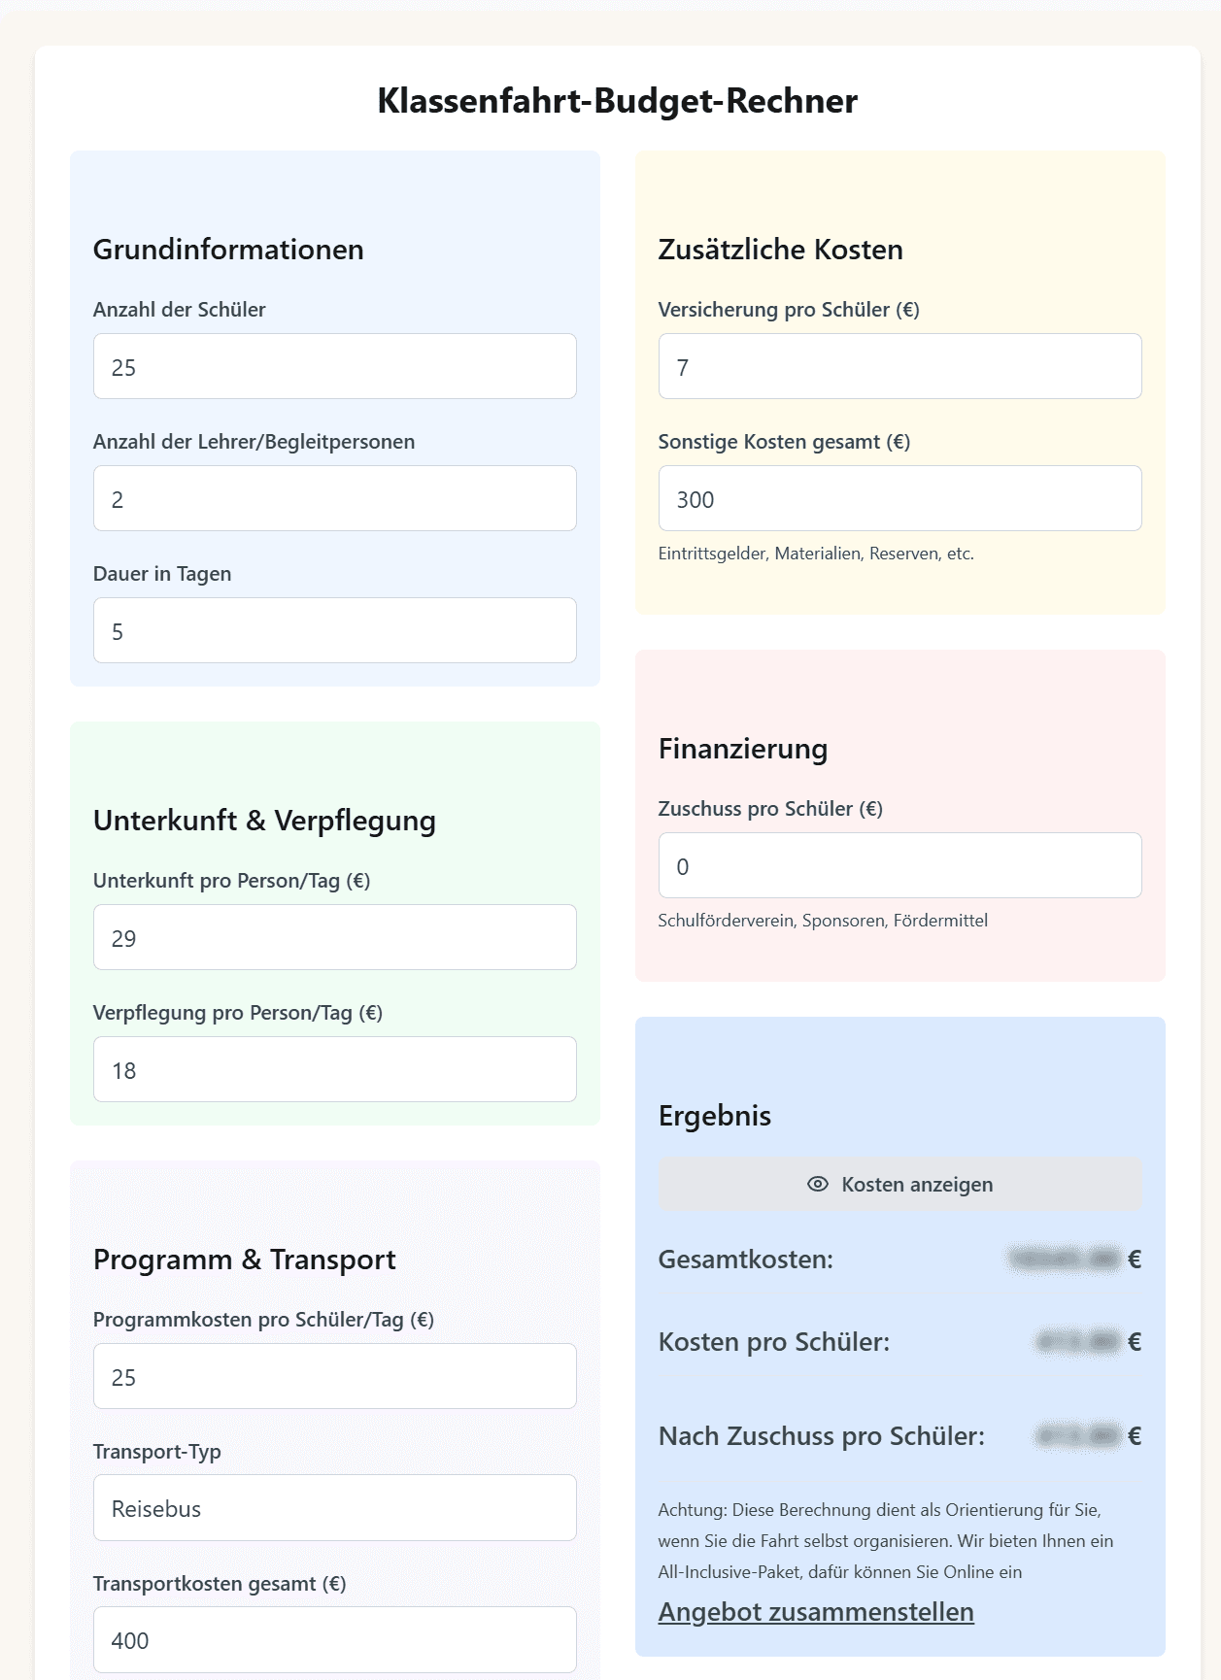Focus the Dauer in Tagen field
Screen dimensions: 1221x1680
tap(334, 630)
